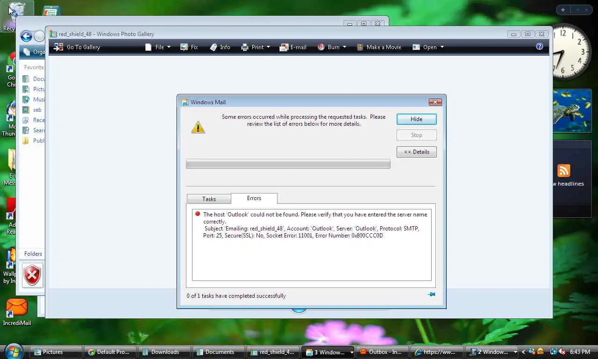Switch to Outbox - In... taskbar button
This screenshot has width=598, height=359.
[382, 352]
